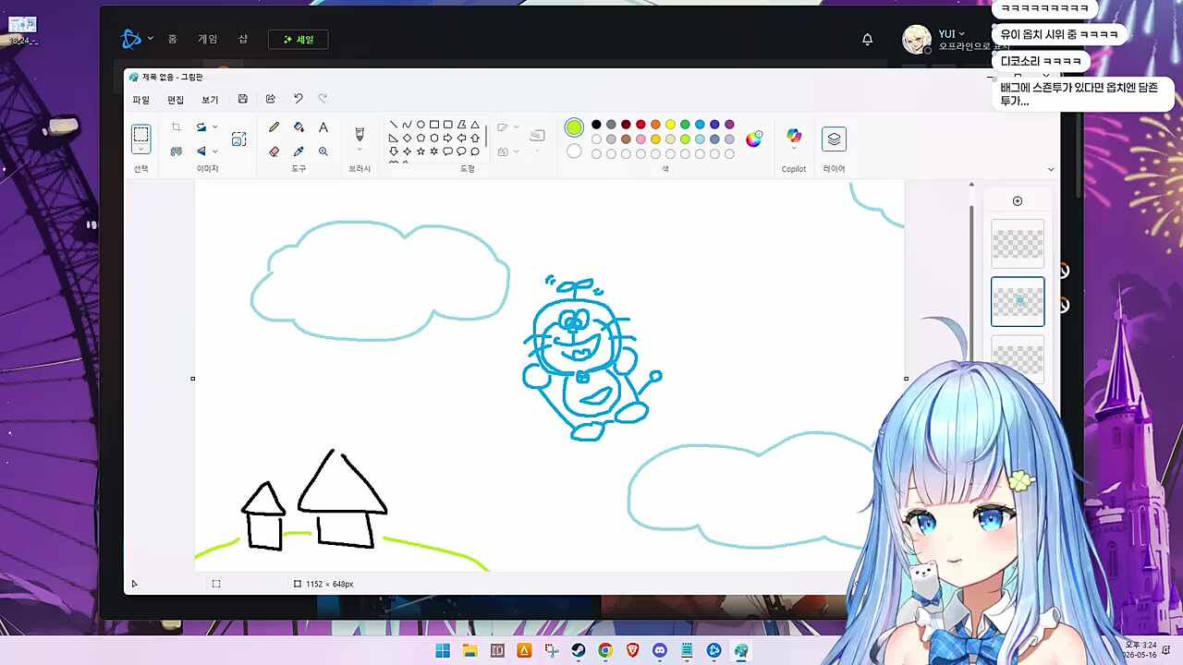Select the Hexagon shape

(x=434, y=139)
